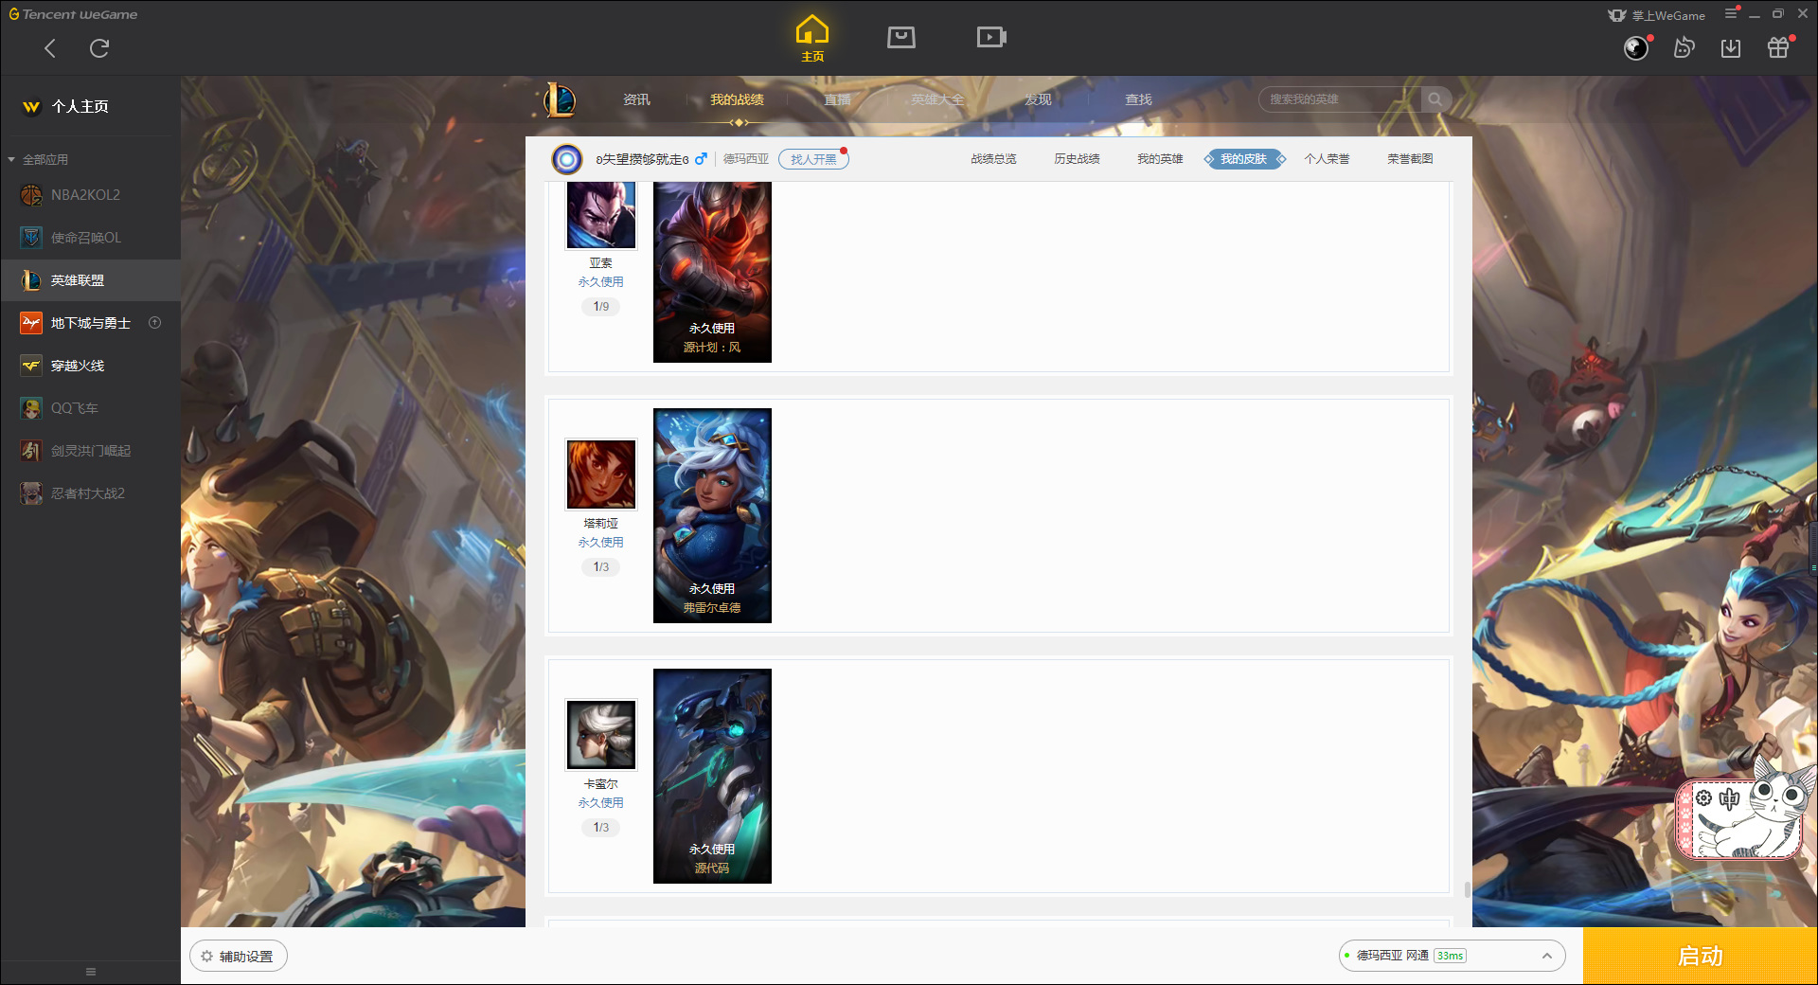Open the 查找 tab
The image size is (1818, 985).
pos(1138,99)
